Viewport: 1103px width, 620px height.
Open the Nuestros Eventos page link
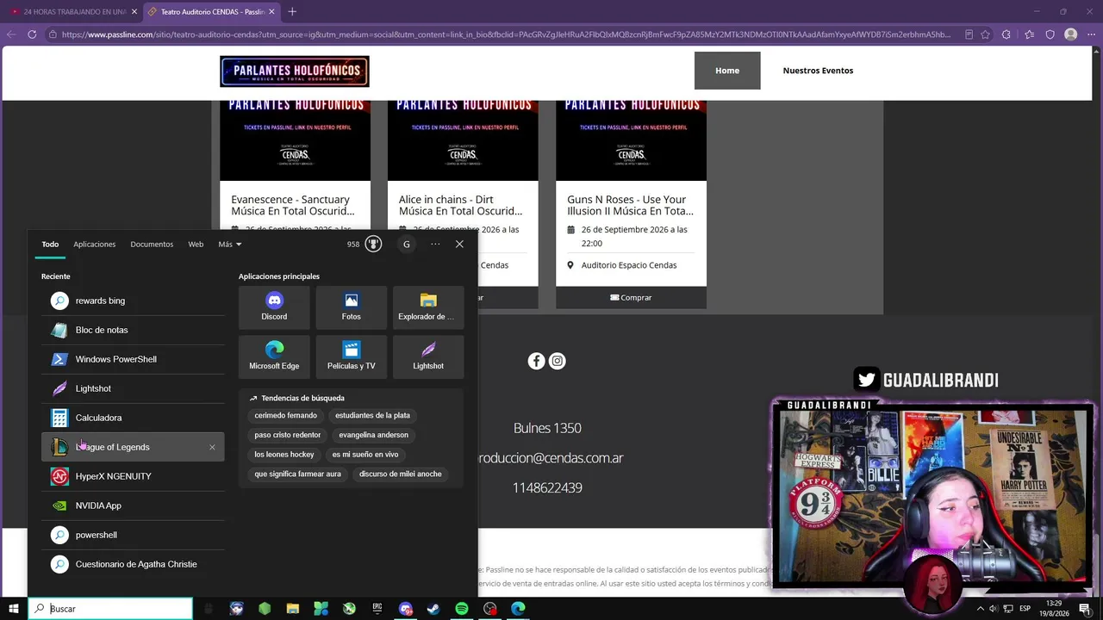818,71
